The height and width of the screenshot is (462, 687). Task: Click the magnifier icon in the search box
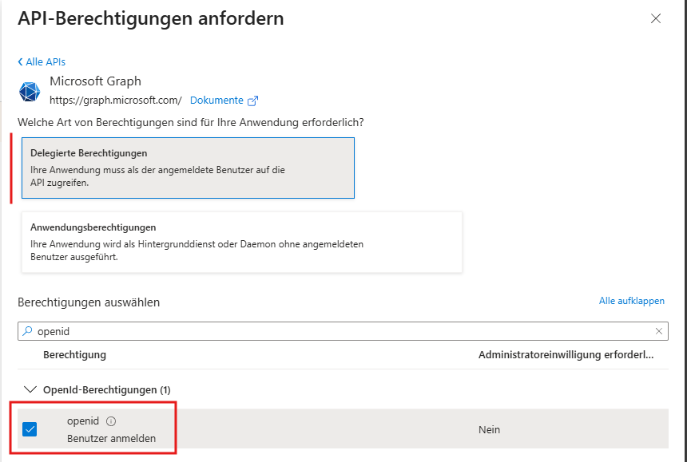tap(27, 331)
